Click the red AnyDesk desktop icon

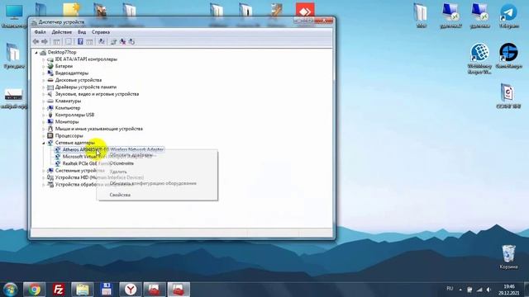click(305, 11)
